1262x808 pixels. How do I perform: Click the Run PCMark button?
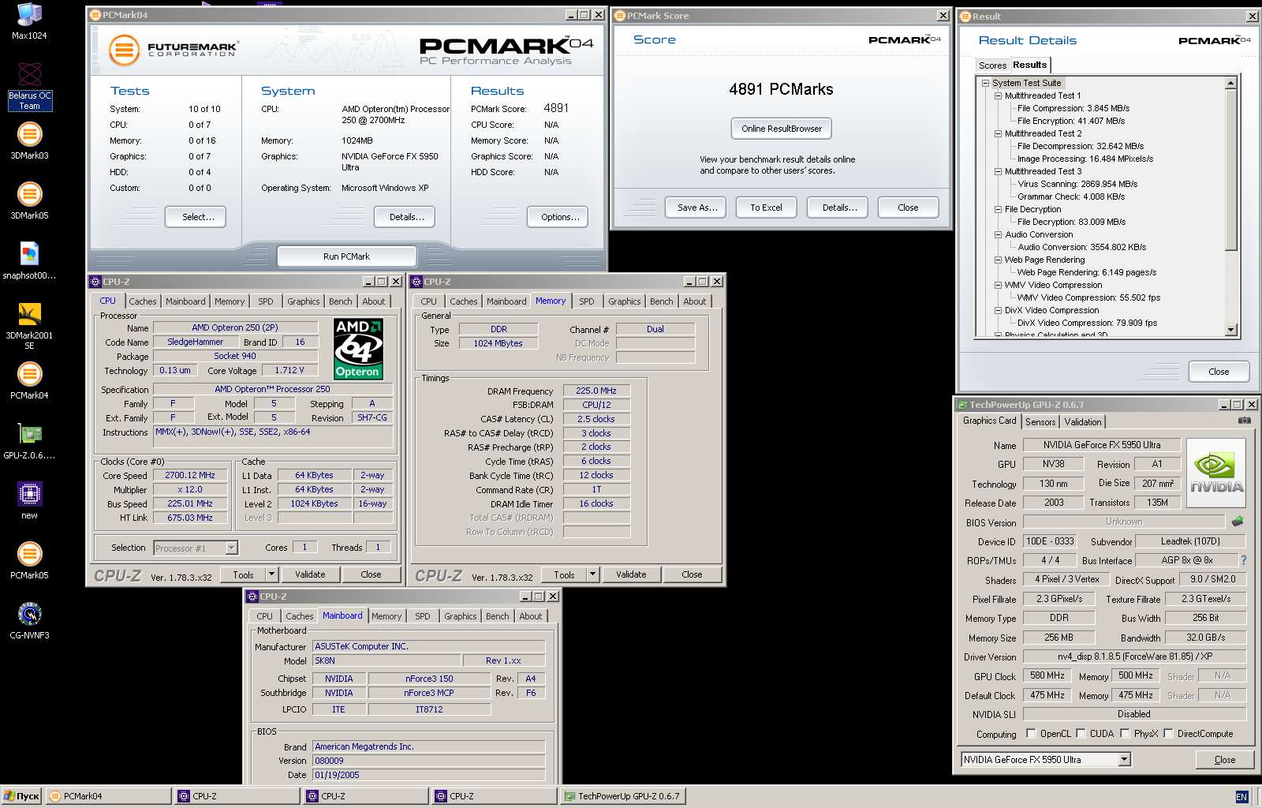(x=346, y=256)
